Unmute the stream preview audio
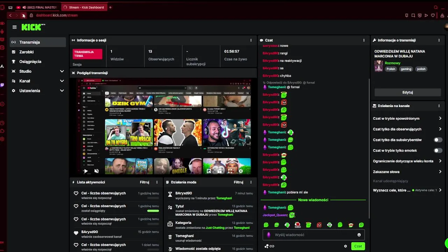Image resolution: width=448 pixels, height=252 pixels. (97, 171)
